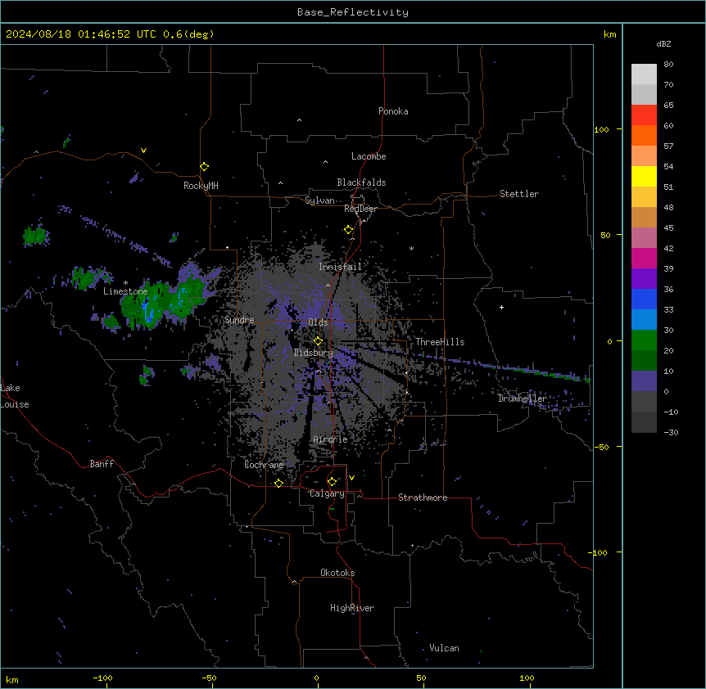Select the Drumheller label
Screen dimensions: 706x689
tap(523, 399)
